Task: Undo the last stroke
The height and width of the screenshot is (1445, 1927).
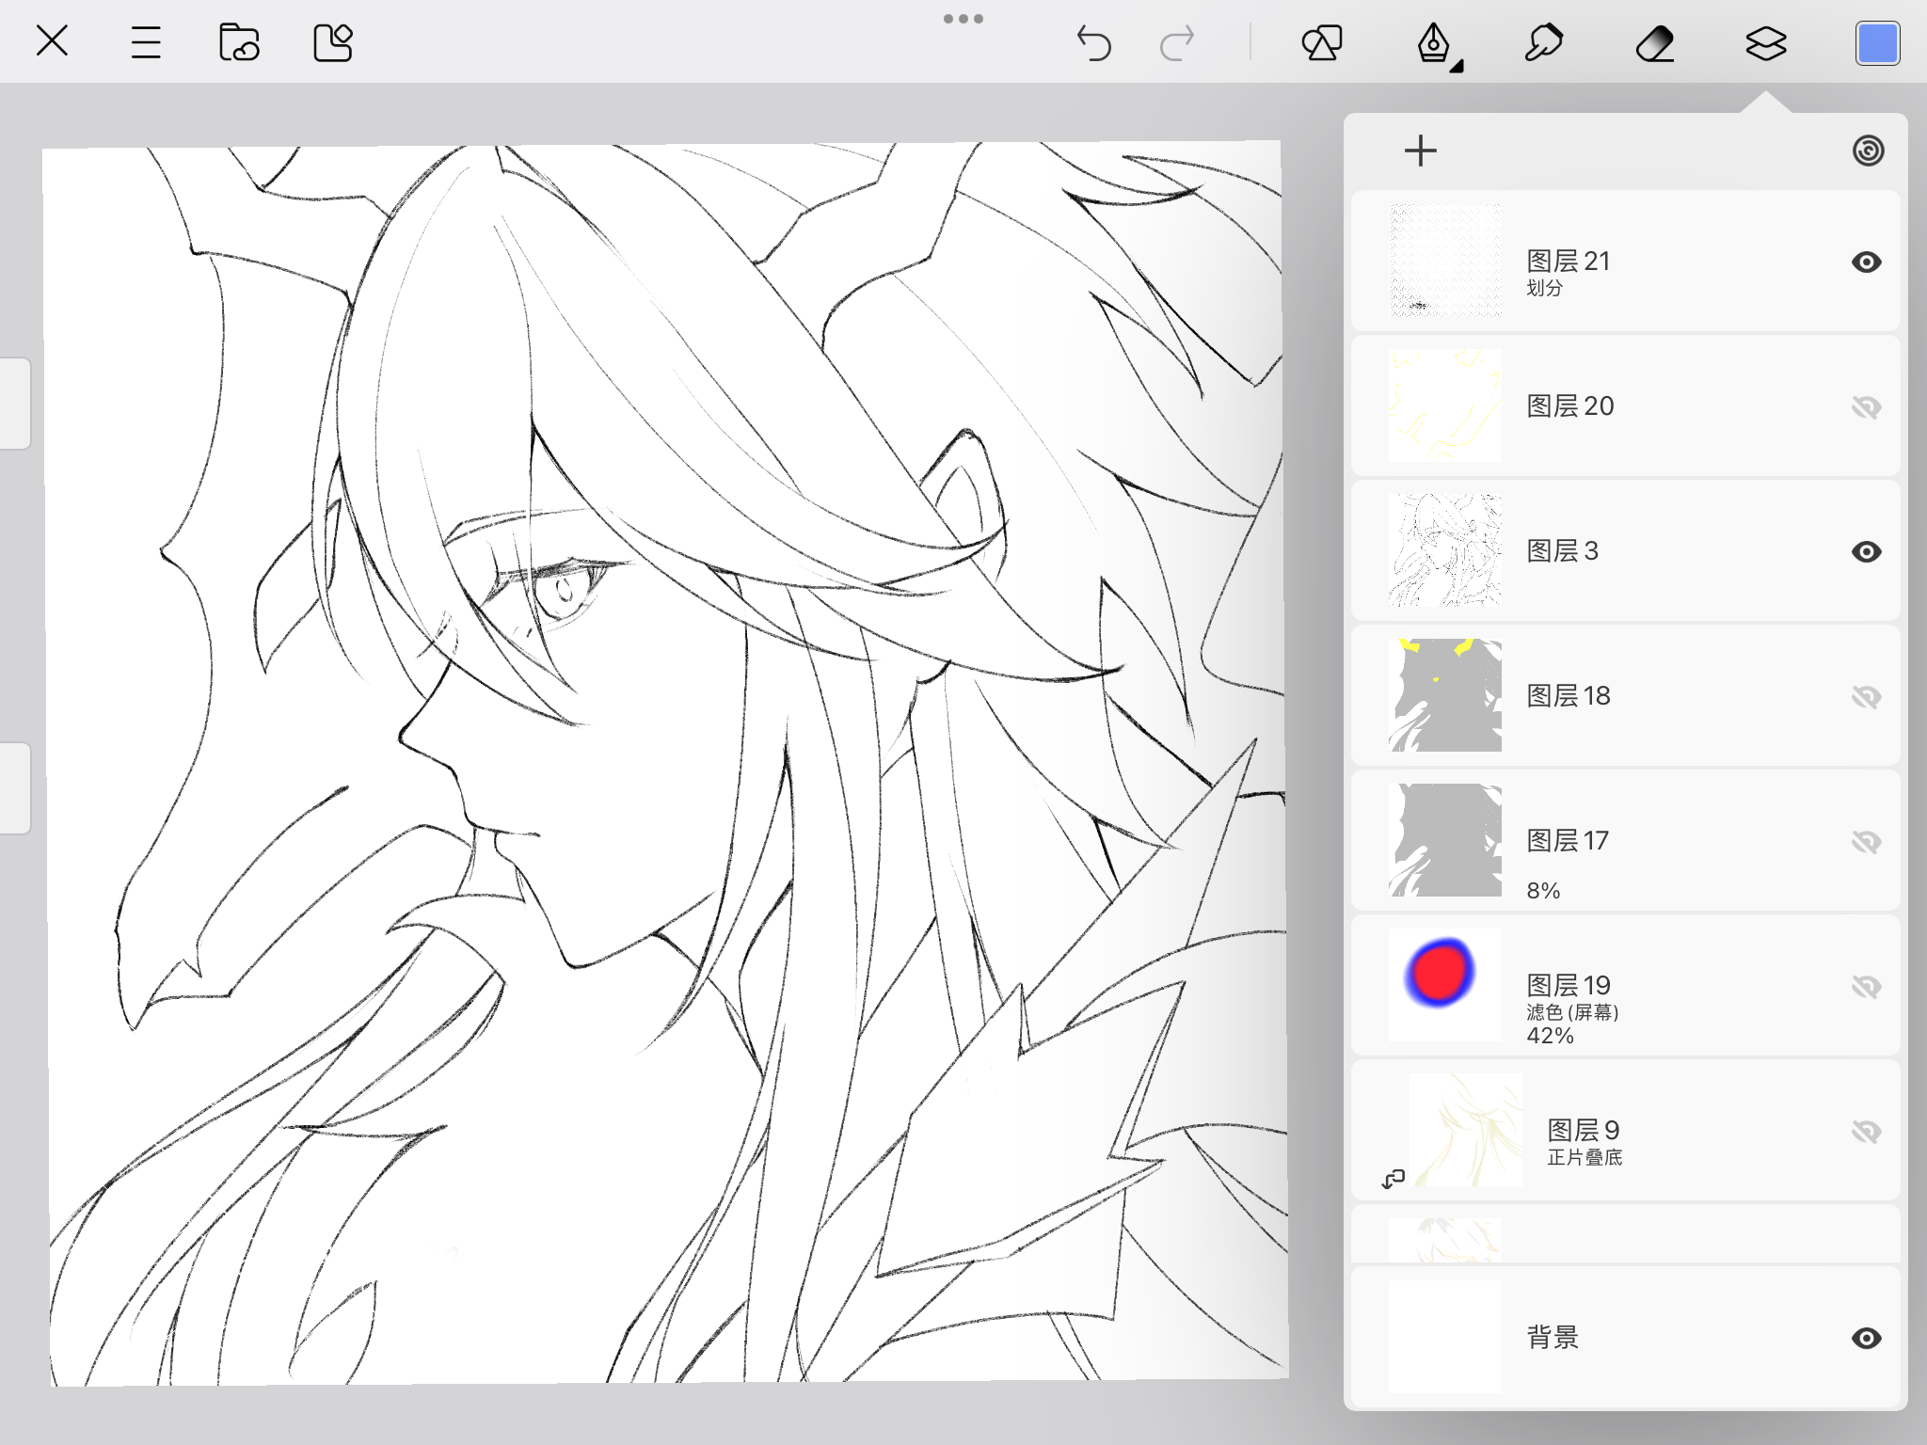Action: click(1093, 43)
